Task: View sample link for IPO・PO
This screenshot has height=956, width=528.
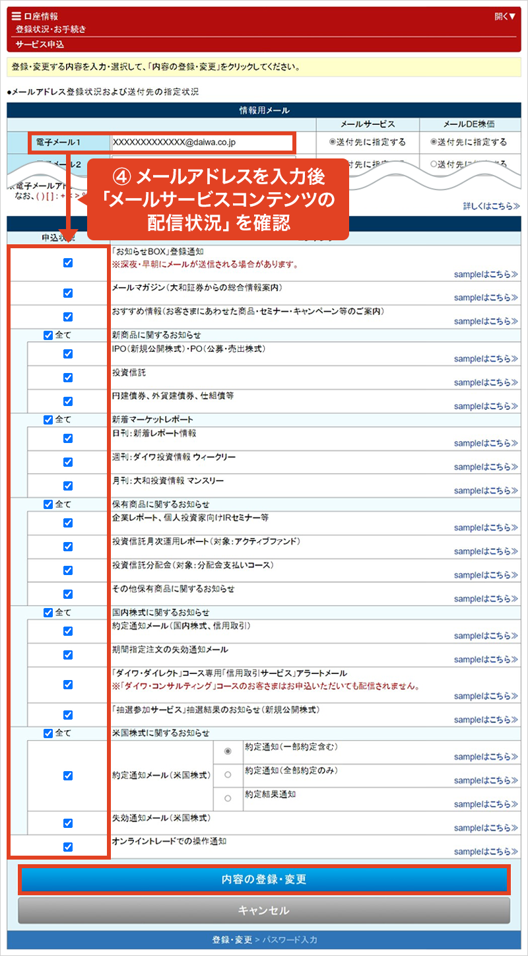Action: tap(486, 358)
